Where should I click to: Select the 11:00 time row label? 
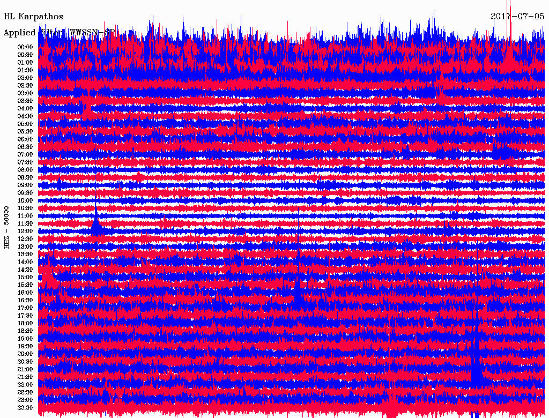pos(25,216)
